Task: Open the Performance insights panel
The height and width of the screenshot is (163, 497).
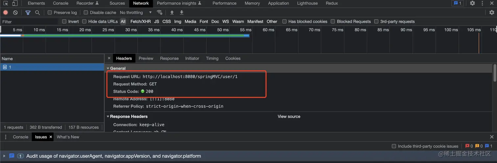Action: 179,3
